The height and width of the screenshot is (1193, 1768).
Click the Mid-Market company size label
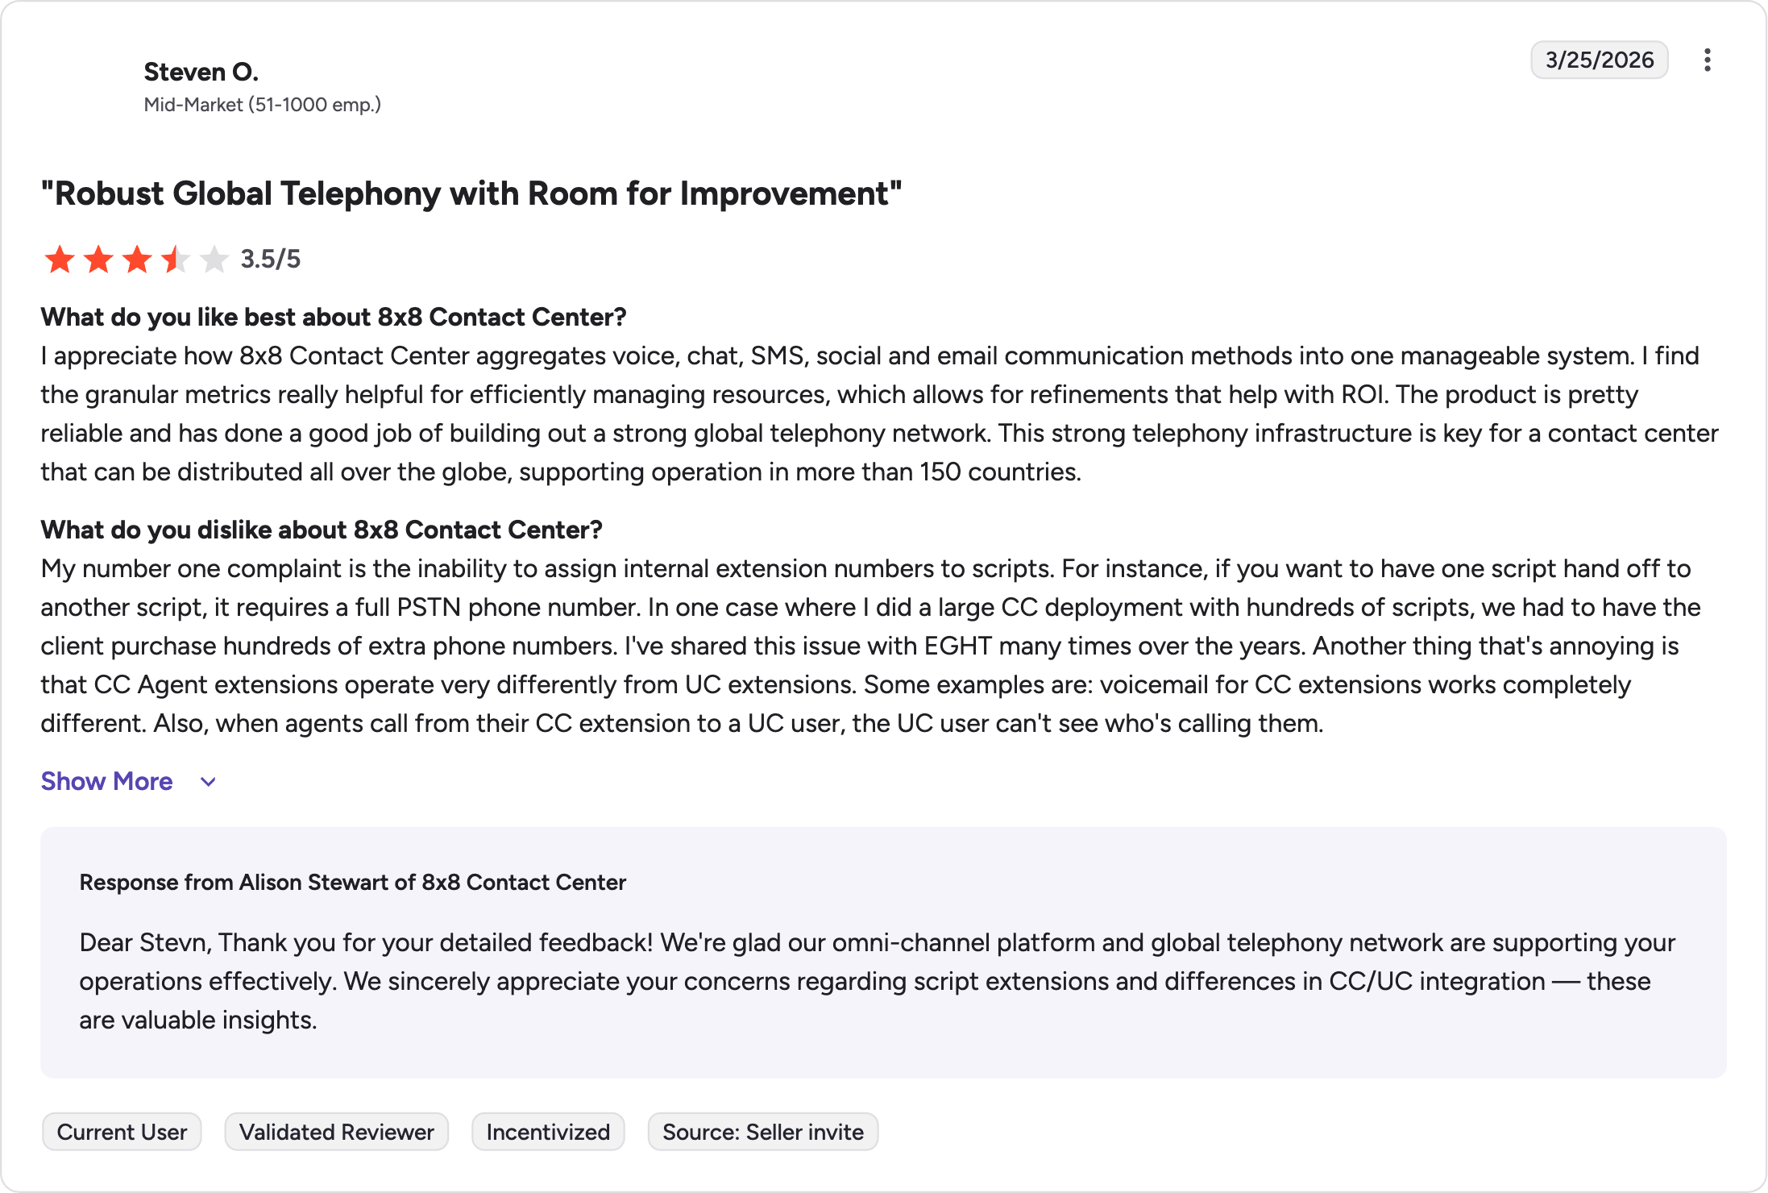click(x=263, y=105)
